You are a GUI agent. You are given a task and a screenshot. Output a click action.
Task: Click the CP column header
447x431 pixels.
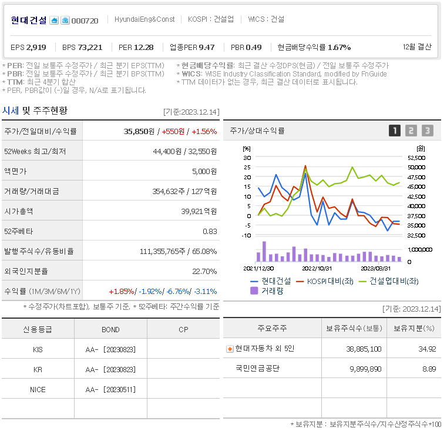click(x=183, y=330)
